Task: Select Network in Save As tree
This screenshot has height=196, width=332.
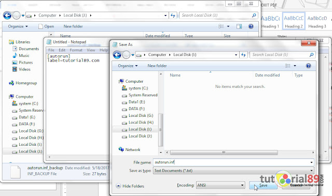Action: pos(130,149)
